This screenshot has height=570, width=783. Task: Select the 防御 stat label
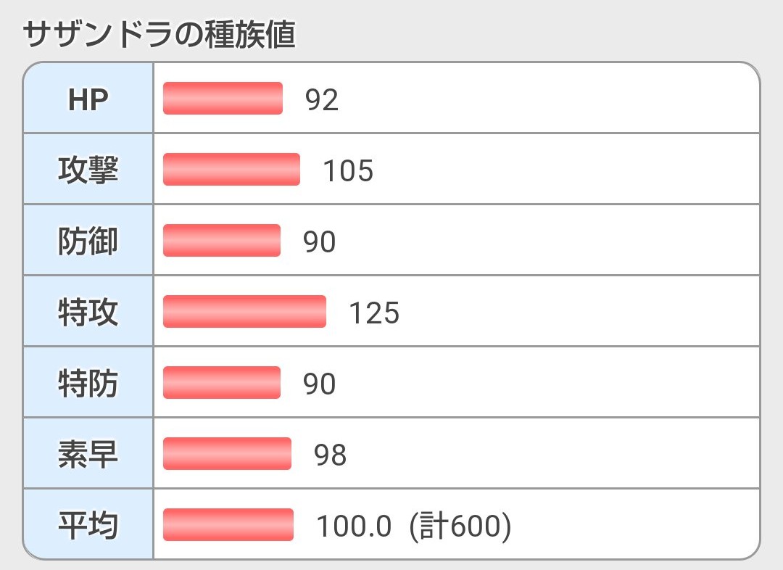[x=88, y=241]
